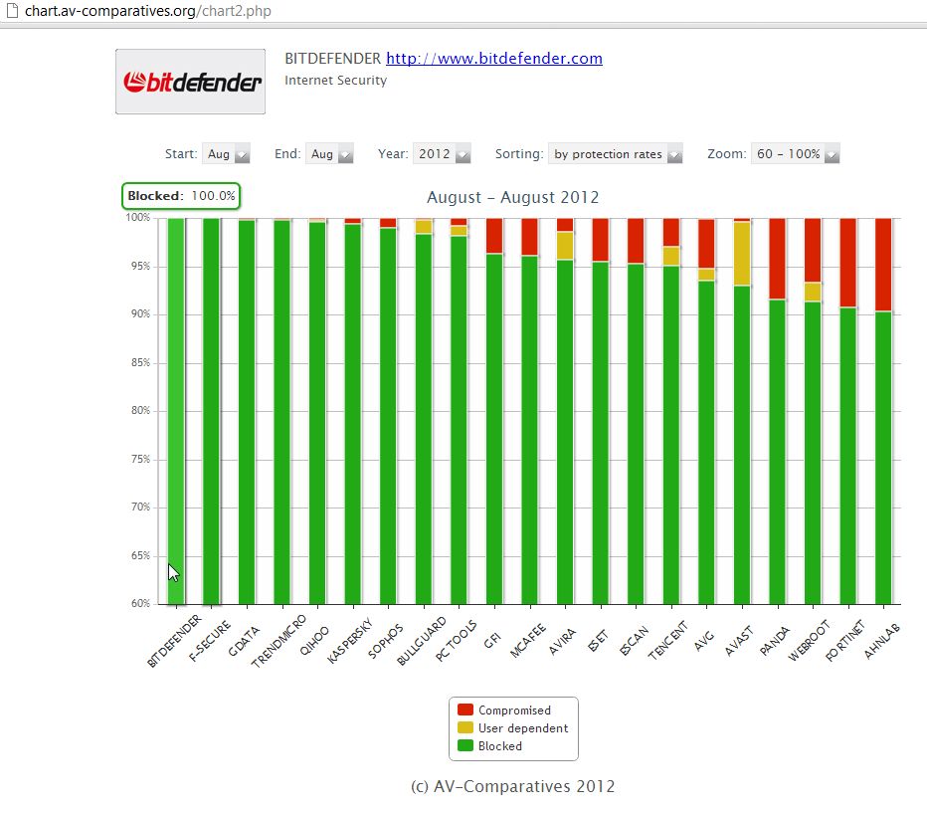This screenshot has height=813, width=927.
Task: Click the F-SECURE bar in the chart
Action: pyautogui.click(x=211, y=411)
